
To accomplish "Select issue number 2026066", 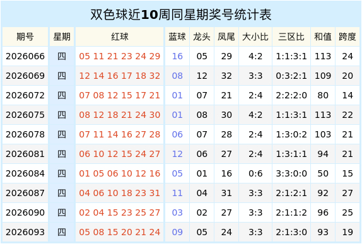I will pos(25,56).
